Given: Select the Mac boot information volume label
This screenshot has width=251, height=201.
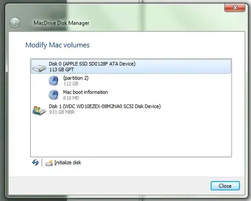Looking at the screenshot, I should click(x=86, y=92).
